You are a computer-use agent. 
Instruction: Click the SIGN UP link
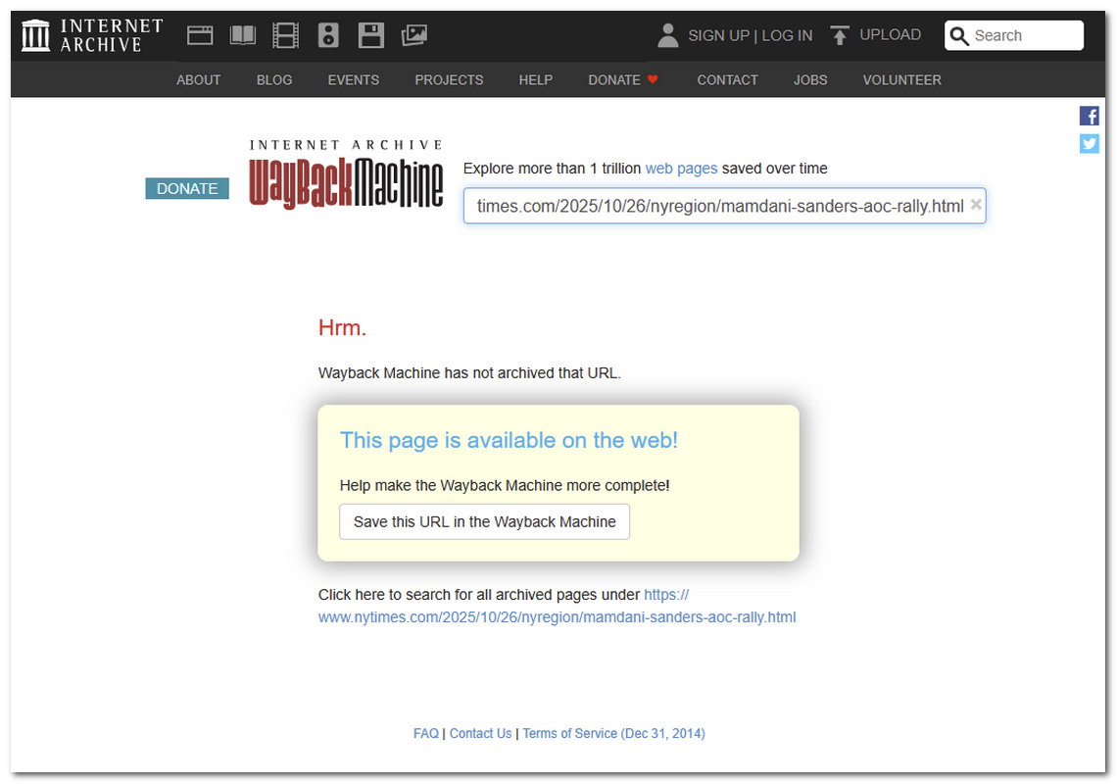719,35
